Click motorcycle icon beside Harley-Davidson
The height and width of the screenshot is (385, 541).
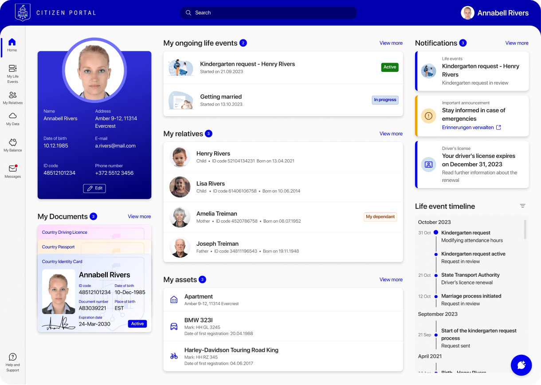pyautogui.click(x=174, y=356)
